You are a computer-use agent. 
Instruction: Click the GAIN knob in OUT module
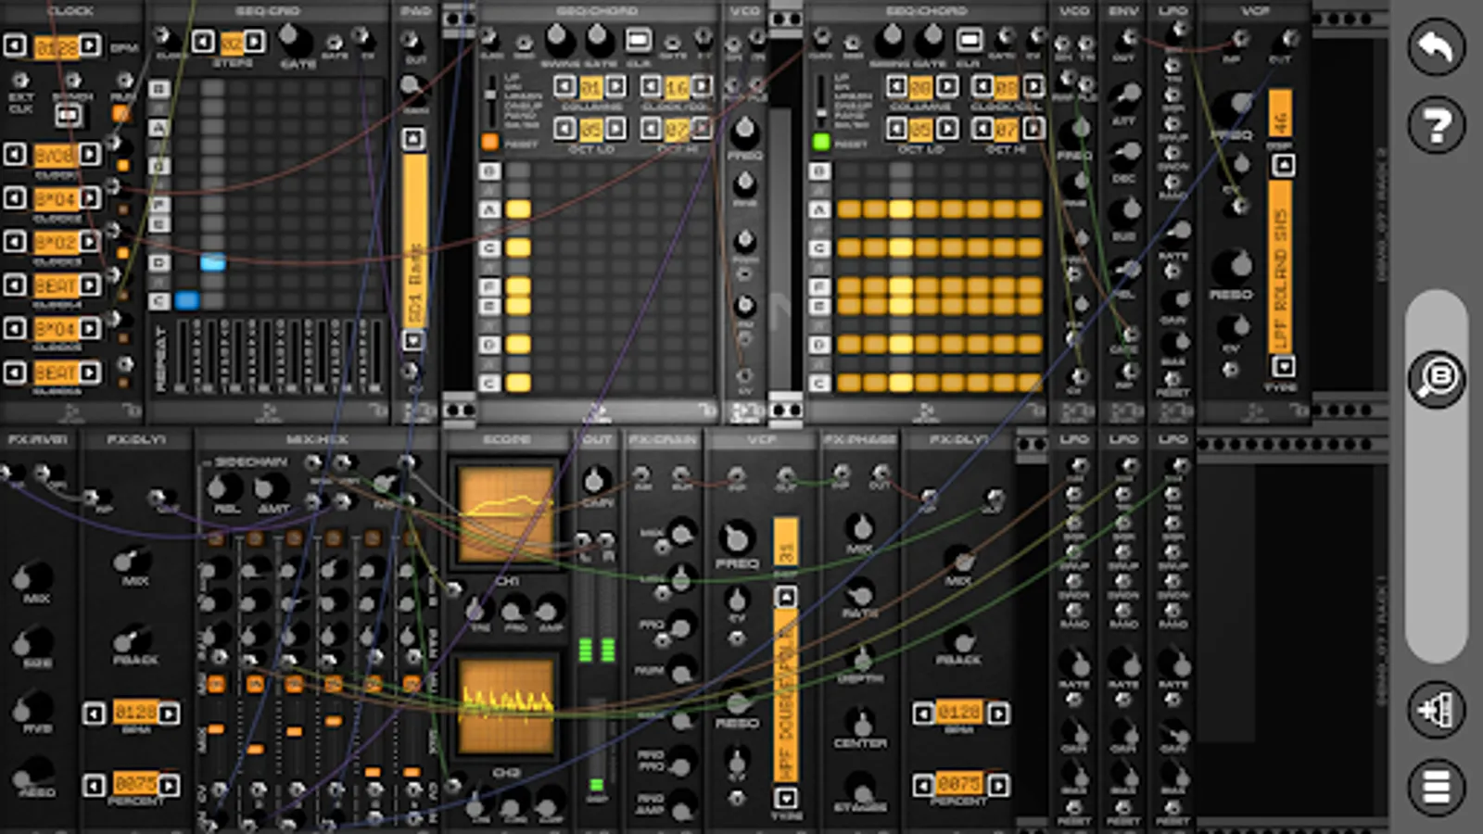coord(595,480)
